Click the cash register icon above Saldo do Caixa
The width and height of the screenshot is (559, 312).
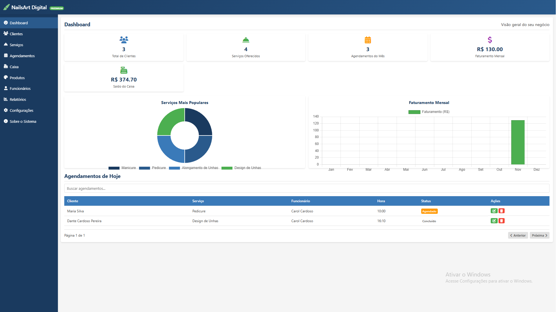(124, 70)
